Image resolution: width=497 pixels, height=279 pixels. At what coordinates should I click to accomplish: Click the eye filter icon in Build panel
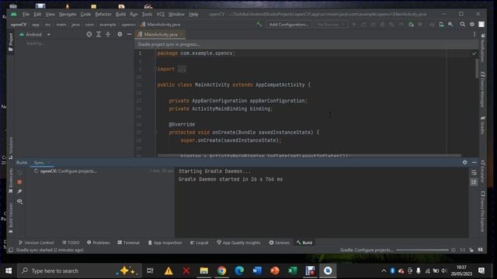tap(19, 201)
